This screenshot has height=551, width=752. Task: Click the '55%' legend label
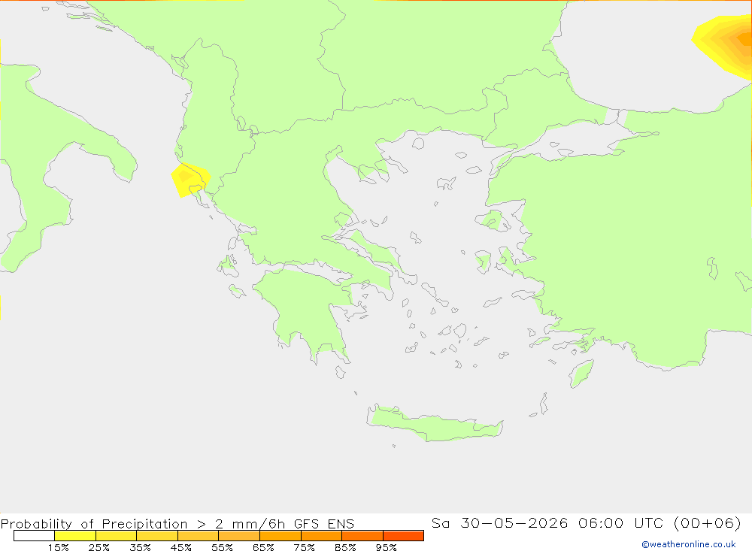222,547
